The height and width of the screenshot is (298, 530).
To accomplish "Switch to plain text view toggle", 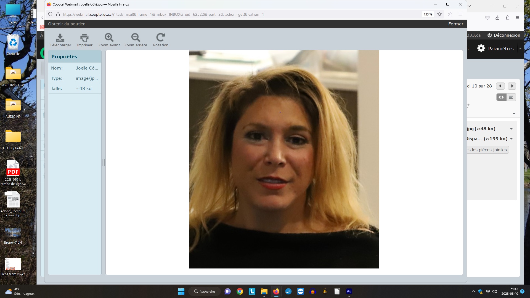I will point(511,97).
